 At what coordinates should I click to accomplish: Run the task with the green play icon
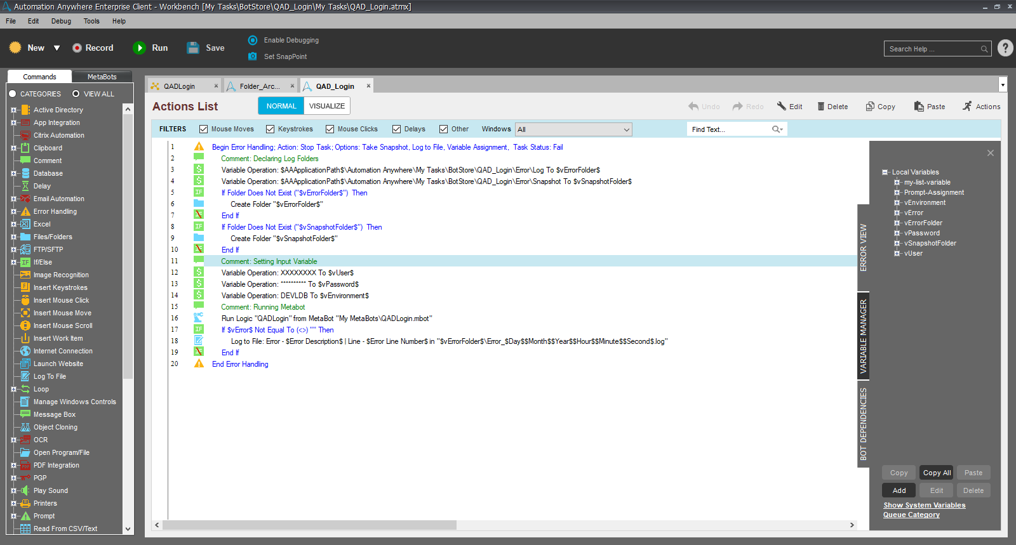click(x=139, y=48)
